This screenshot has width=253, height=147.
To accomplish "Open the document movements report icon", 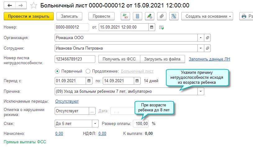I will (x=138, y=16).
